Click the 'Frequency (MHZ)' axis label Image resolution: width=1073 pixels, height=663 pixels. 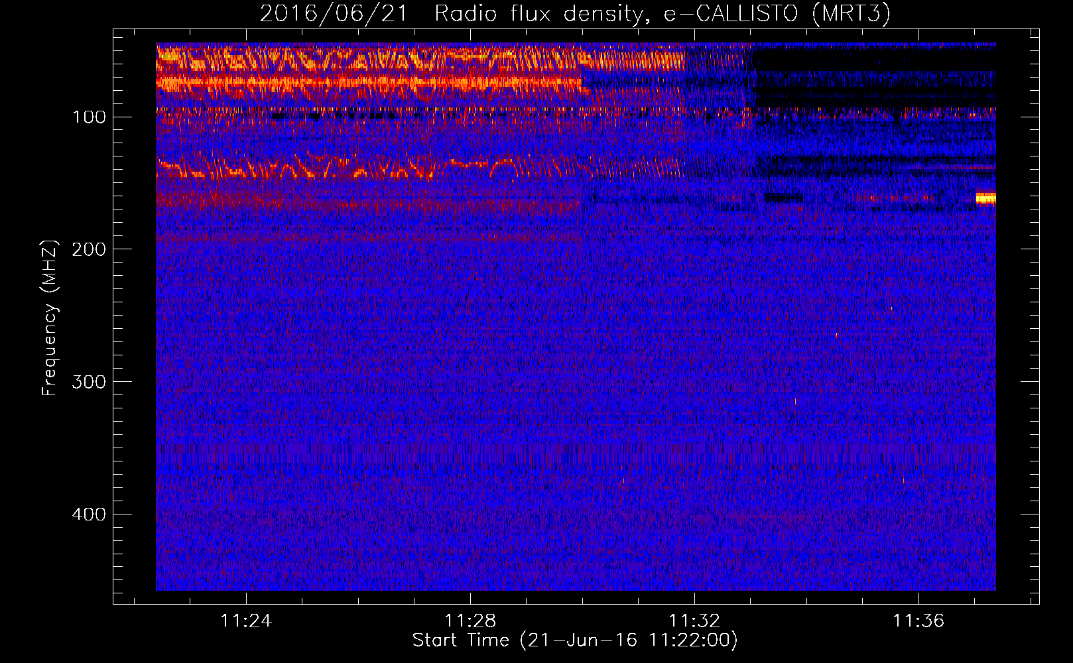(x=50, y=318)
